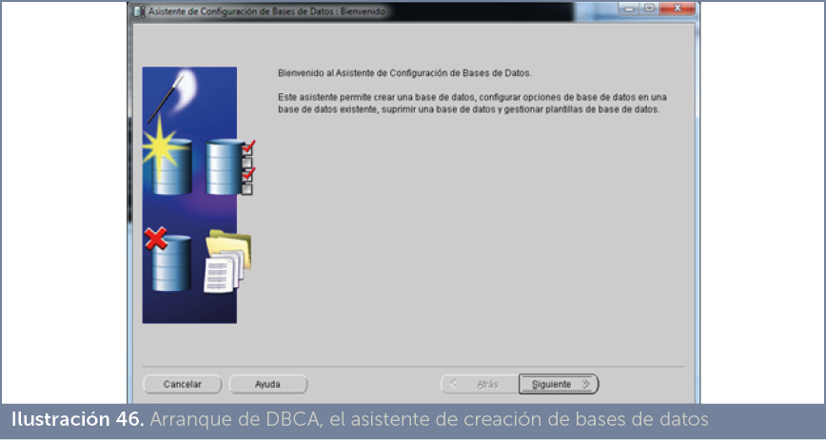Screen dimensions: 826x441
Task: Minimize the Asistente de Configuración window
Action: [x=628, y=9]
